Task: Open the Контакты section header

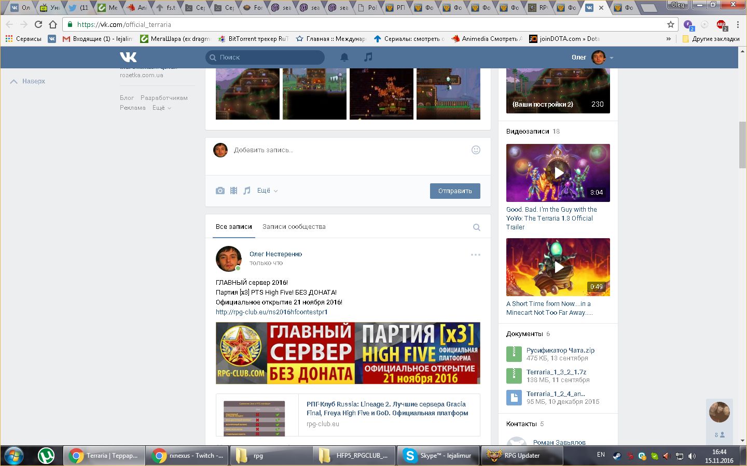Action: [x=521, y=424]
